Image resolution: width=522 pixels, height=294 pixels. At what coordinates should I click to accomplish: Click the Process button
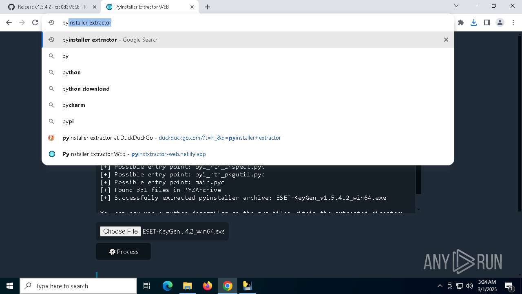(x=124, y=252)
